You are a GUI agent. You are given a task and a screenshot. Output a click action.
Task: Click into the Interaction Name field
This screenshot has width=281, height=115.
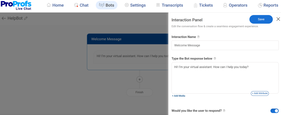click(x=225, y=45)
